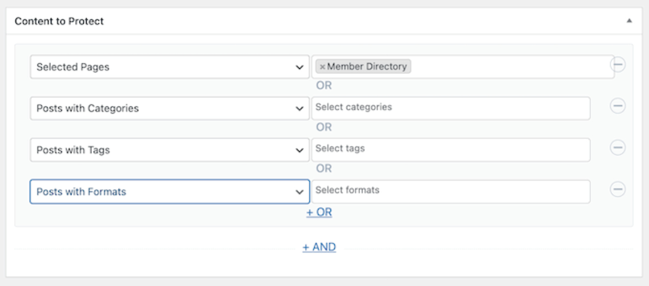Click the chevron on Selected Pages select

pos(299,68)
